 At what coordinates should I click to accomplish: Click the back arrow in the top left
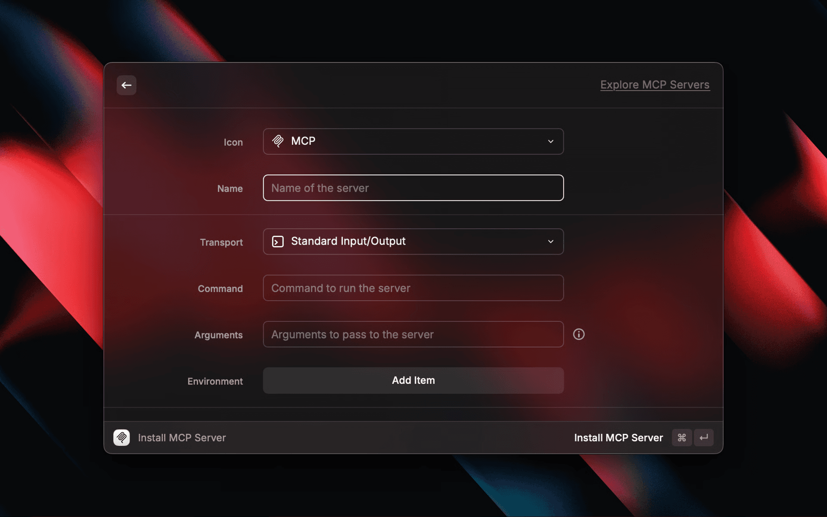(x=126, y=85)
